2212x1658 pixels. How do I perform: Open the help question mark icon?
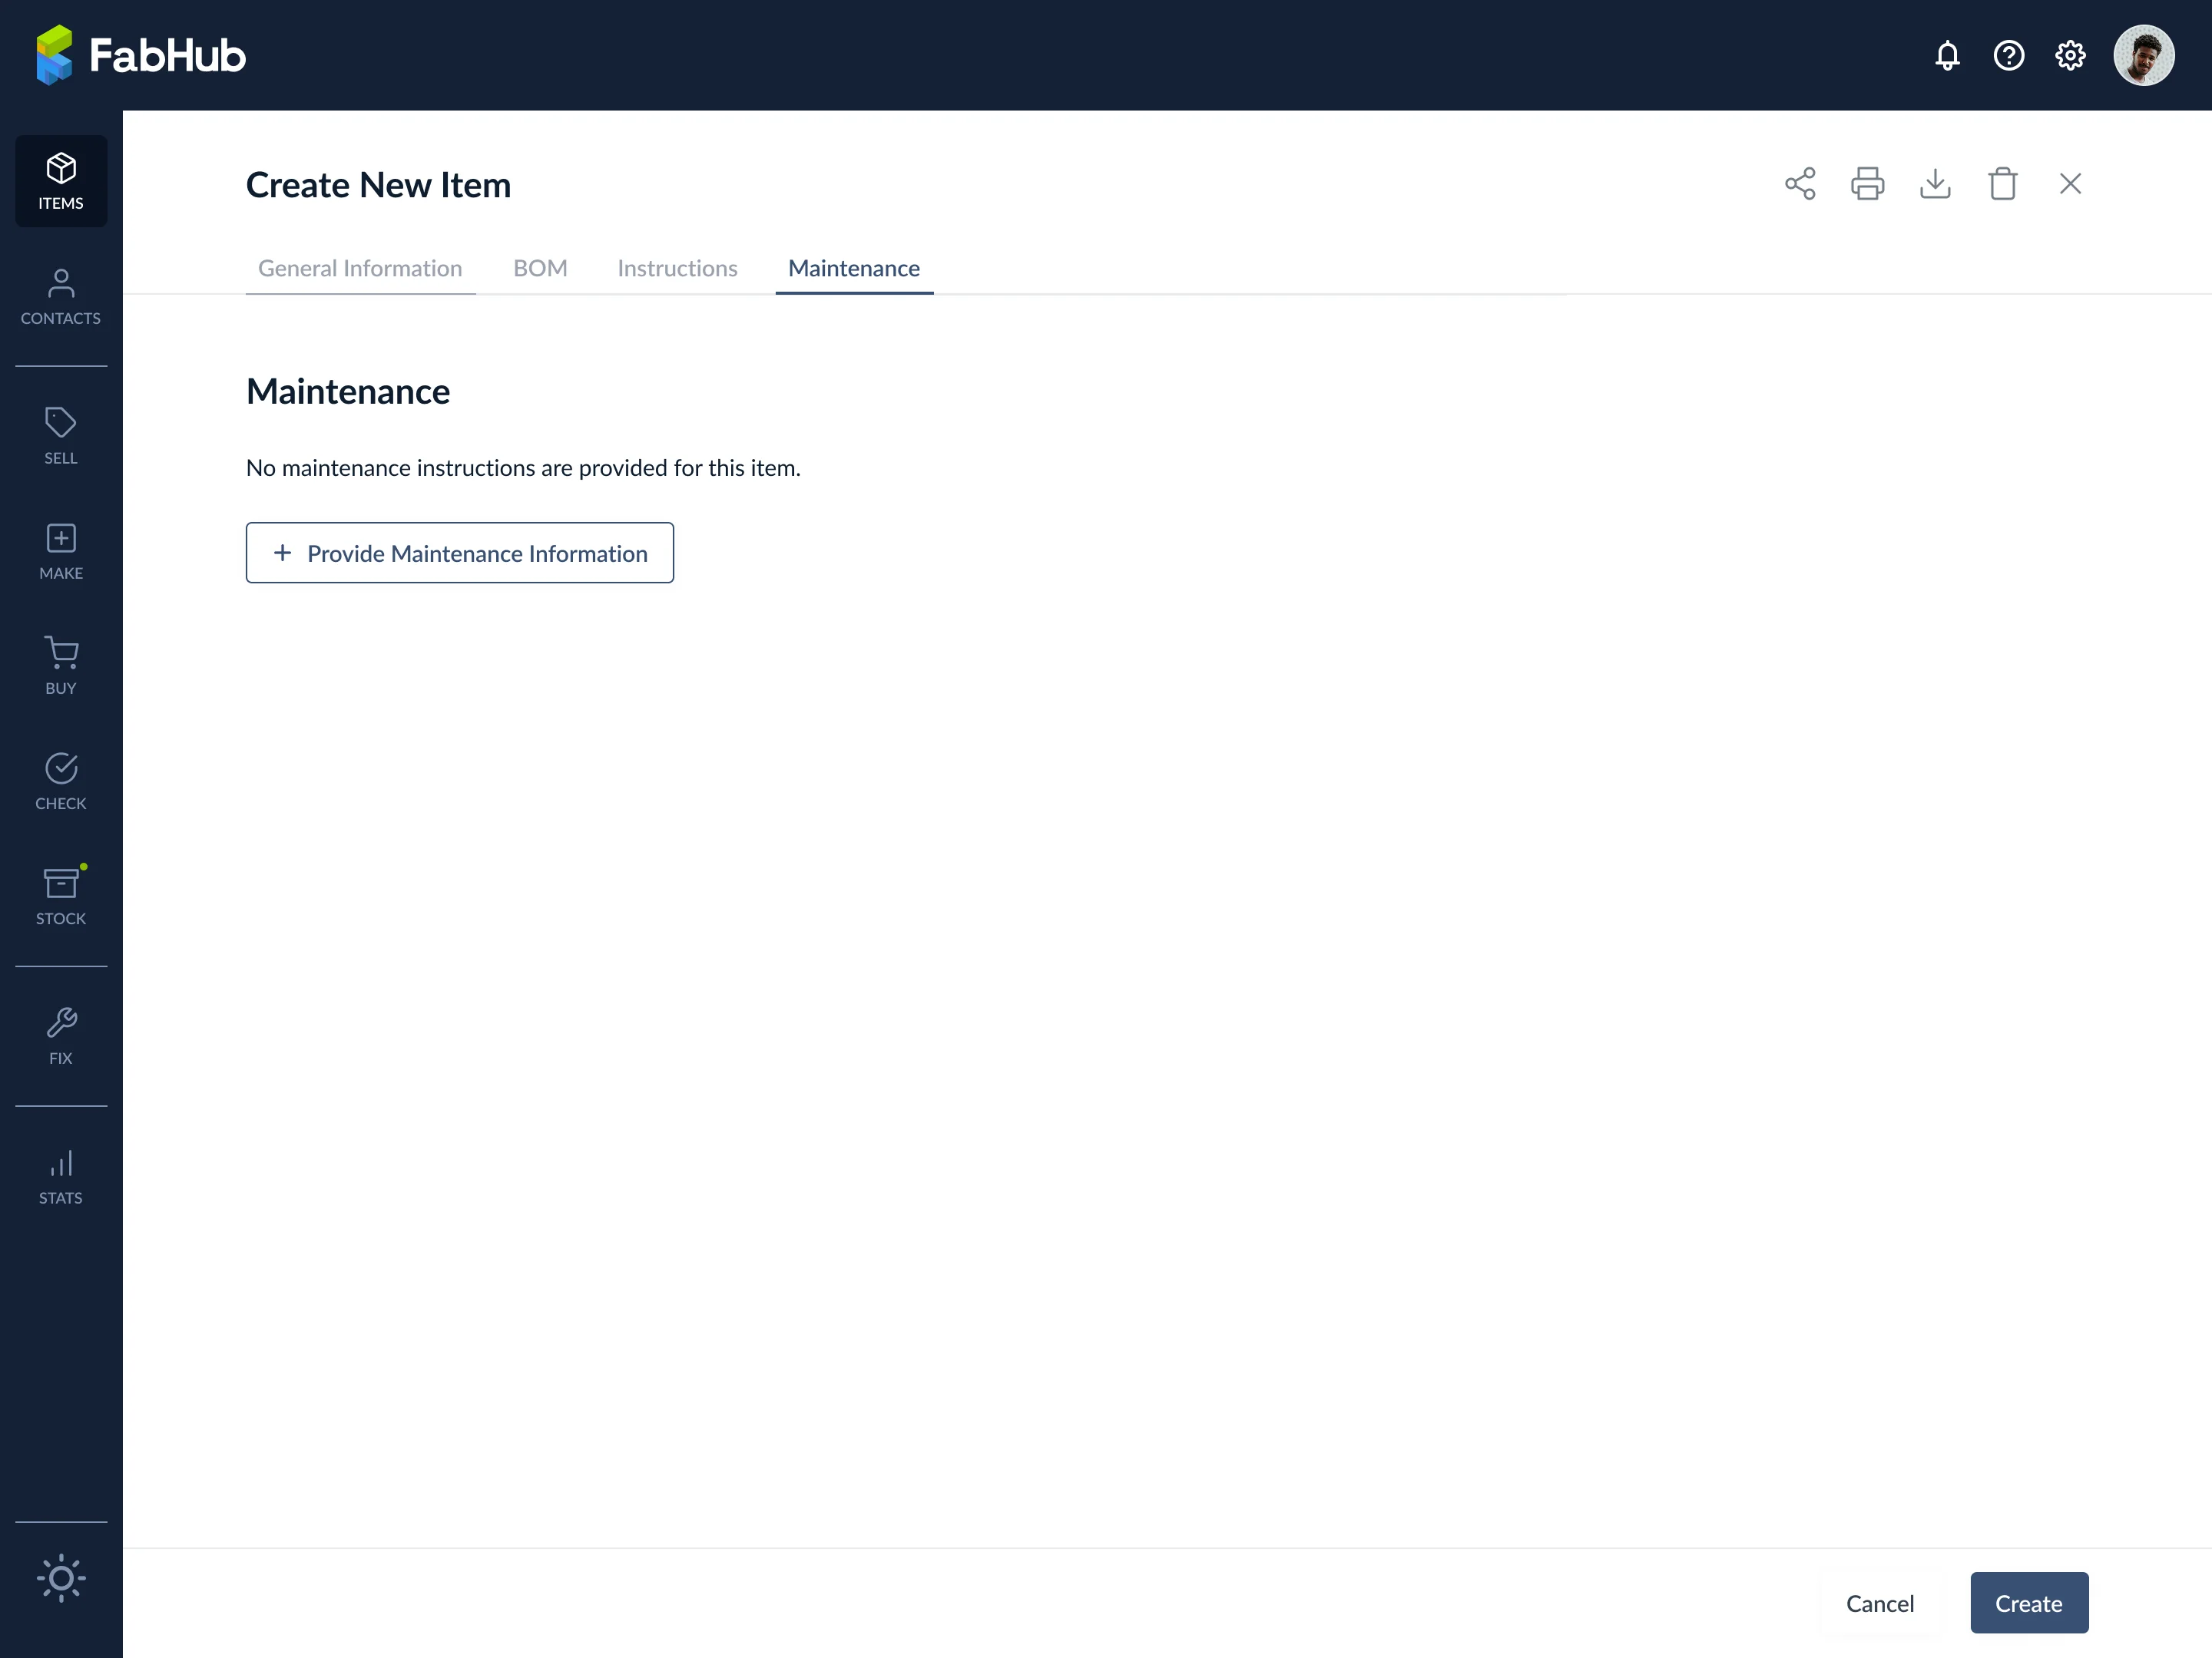[x=2009, y=55]
